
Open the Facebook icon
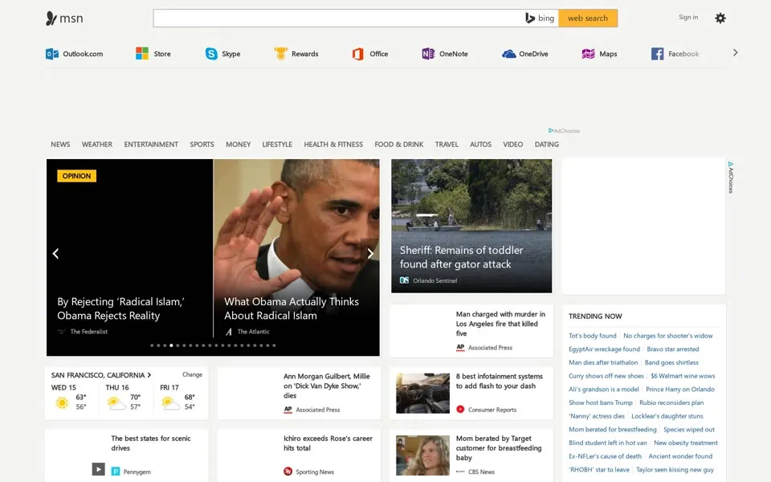tap(658, 54)
